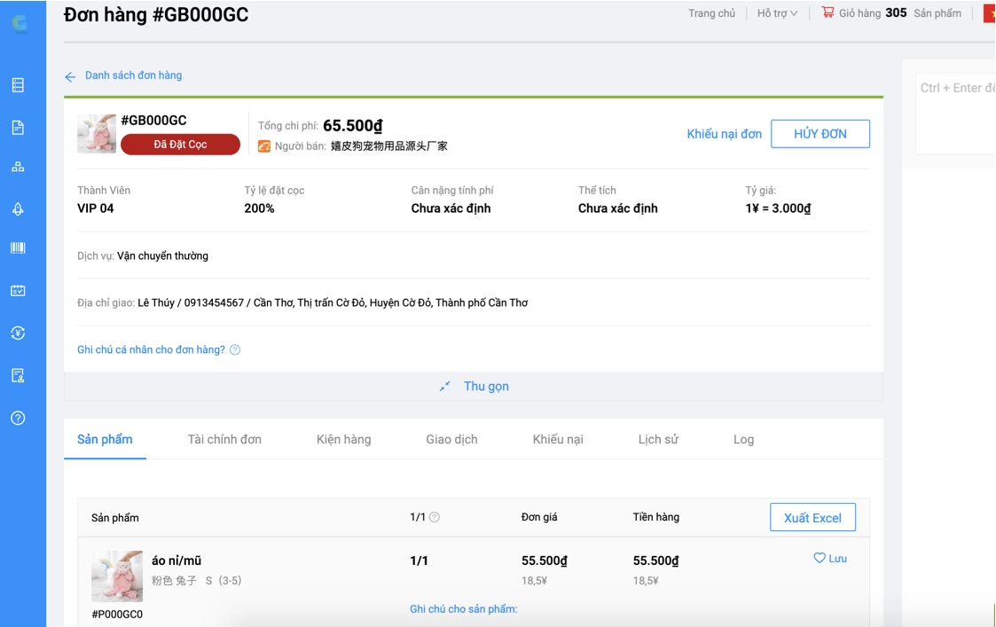Click the shopping cart icon
Screen dimensions: 996x627
(827, 12)
